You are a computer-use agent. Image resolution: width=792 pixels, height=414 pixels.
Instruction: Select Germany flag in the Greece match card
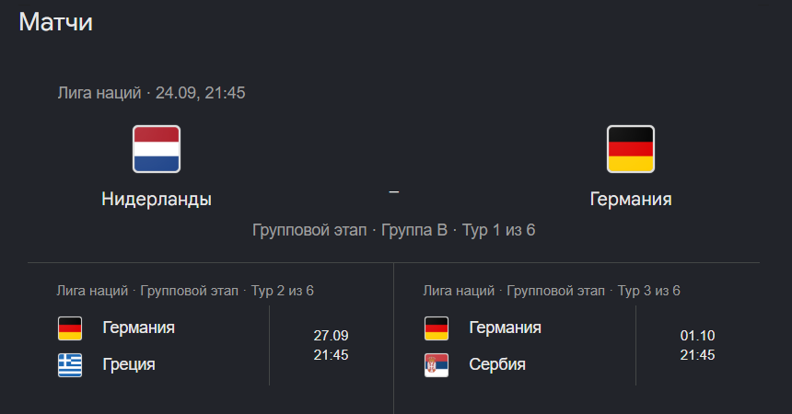70,328
